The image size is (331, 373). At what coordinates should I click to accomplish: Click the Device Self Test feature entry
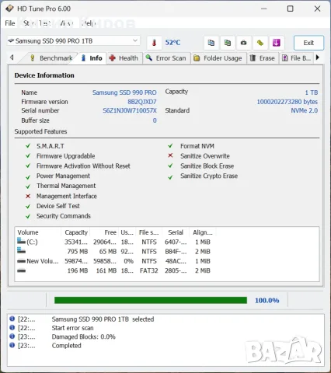pyautogui.click(x=58, y=206)
